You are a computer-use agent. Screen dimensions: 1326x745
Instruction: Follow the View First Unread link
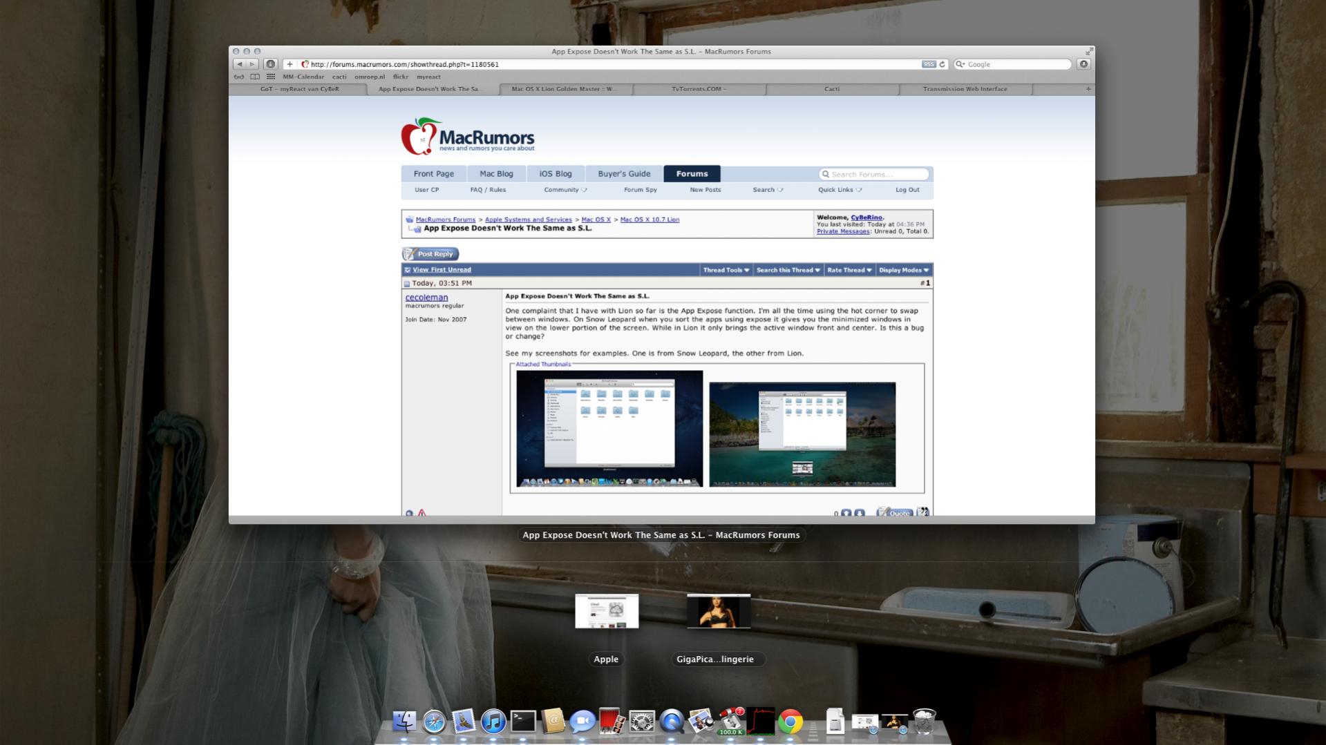pos(442,270)
